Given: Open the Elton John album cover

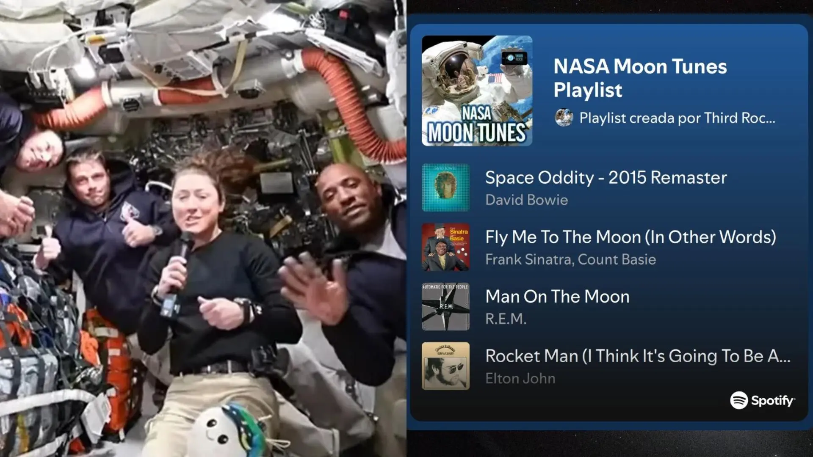Looking at the screenshot, I should coord(445,366).
